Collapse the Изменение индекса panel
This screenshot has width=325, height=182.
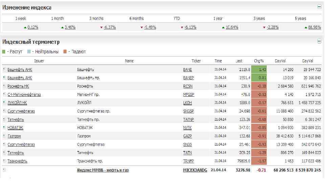click(x=319, y=7)
